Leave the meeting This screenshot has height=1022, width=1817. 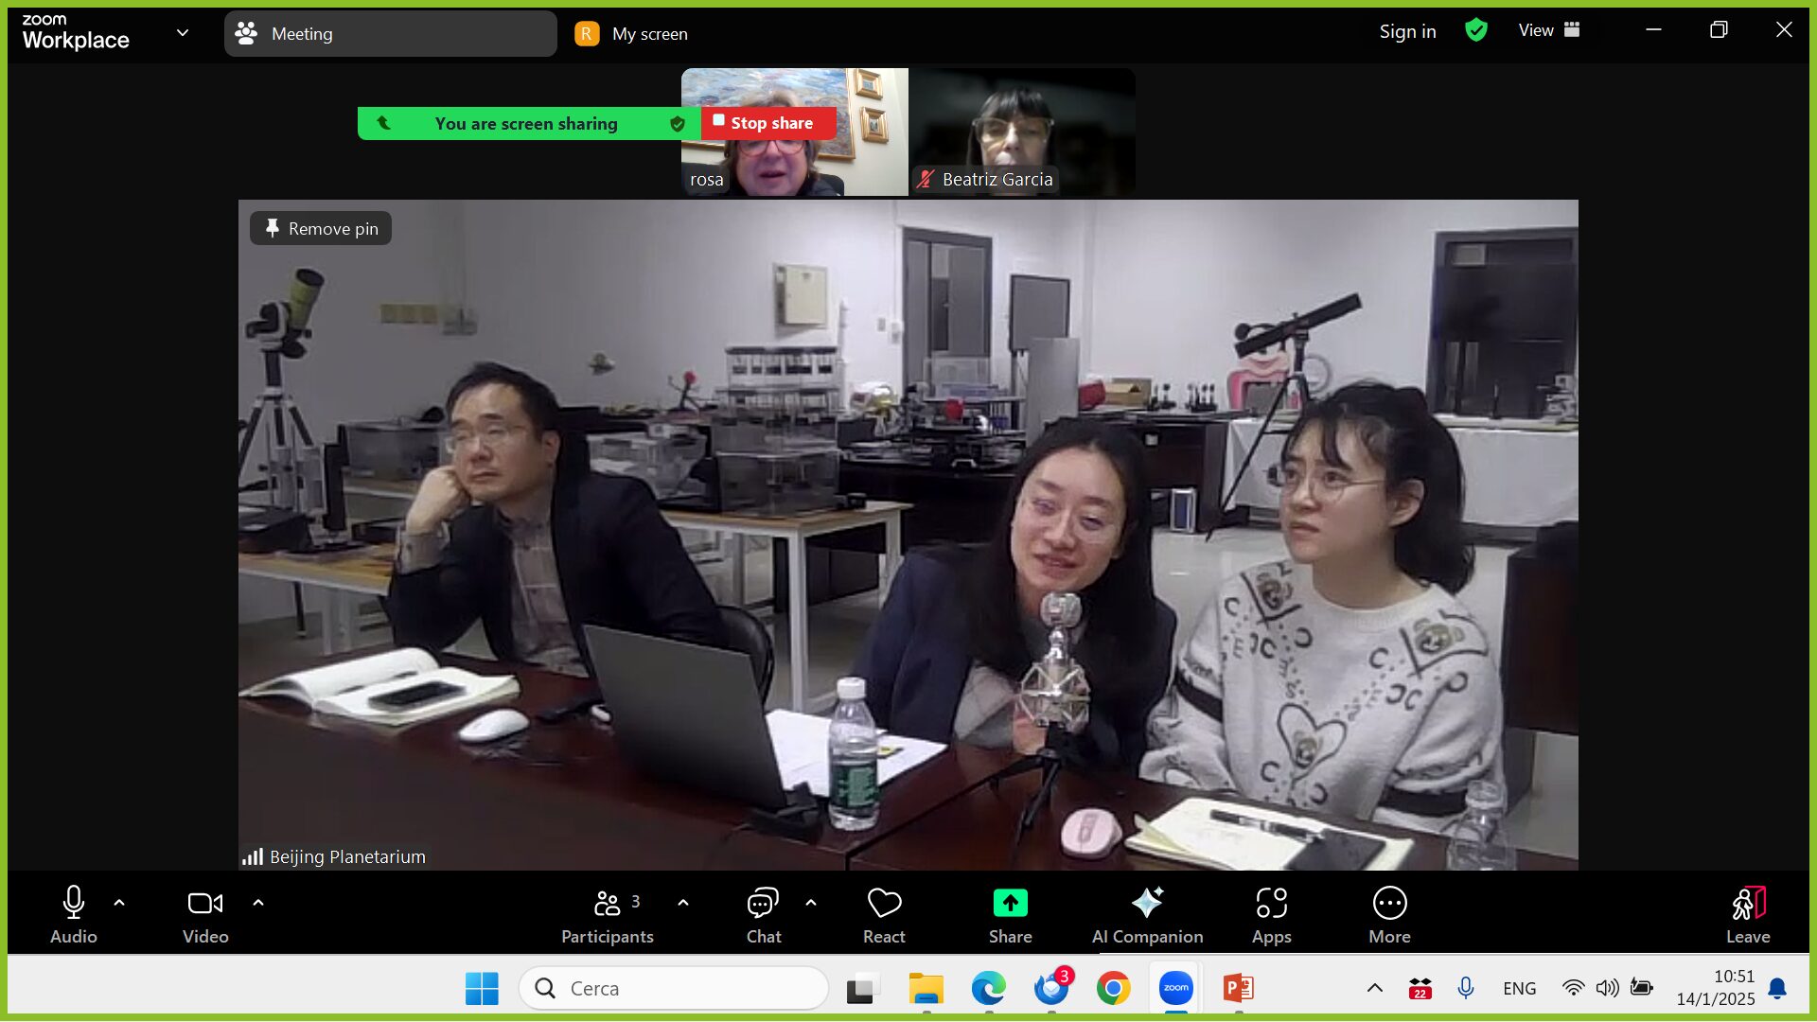1748,914
